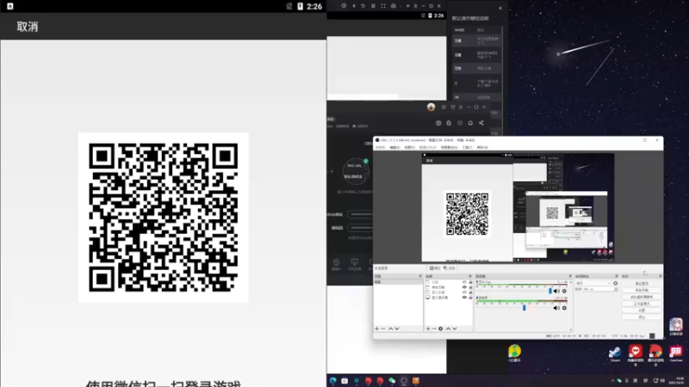This screenshot has width=689, height=387.
Task: Expand hidden tray icons chevron on taskbar
Action: click(x=612, y=381)
